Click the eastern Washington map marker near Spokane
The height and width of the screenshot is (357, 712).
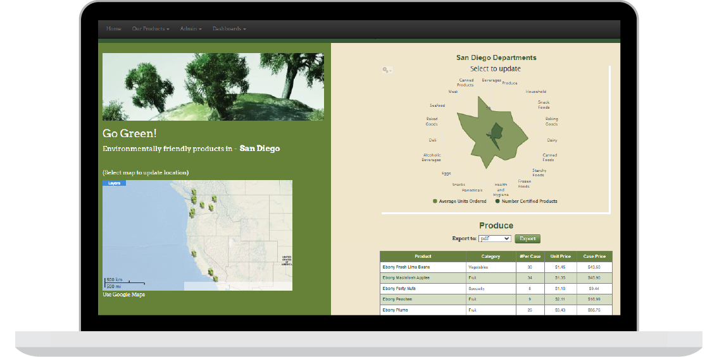214,198
